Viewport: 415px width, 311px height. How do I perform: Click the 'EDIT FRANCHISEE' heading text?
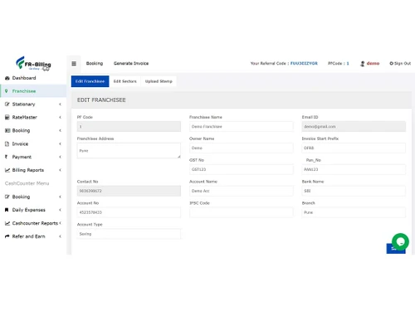click(101, 100)
